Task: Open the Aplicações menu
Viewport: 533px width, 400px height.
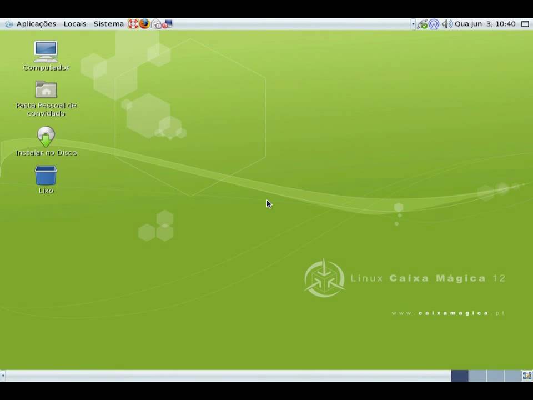Action: click(36, 24)
